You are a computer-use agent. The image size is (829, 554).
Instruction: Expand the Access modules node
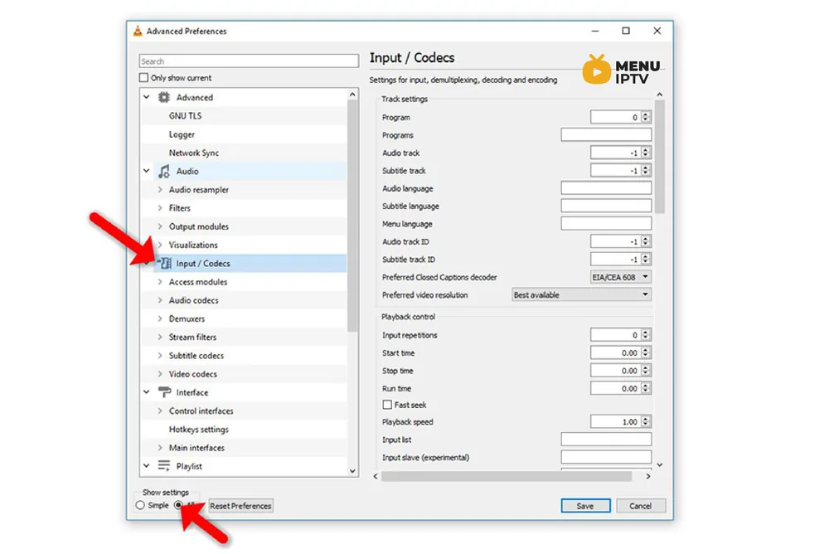(x=160, y=282)
